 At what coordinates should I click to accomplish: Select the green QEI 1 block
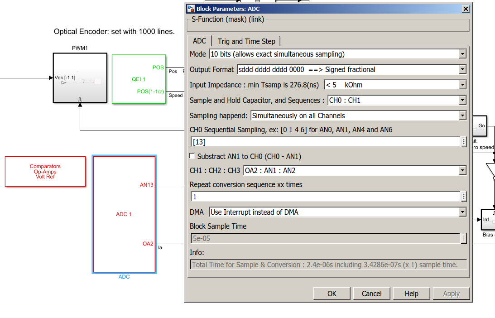pos(139,79)
